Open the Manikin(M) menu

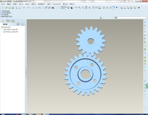coord(57,4)
